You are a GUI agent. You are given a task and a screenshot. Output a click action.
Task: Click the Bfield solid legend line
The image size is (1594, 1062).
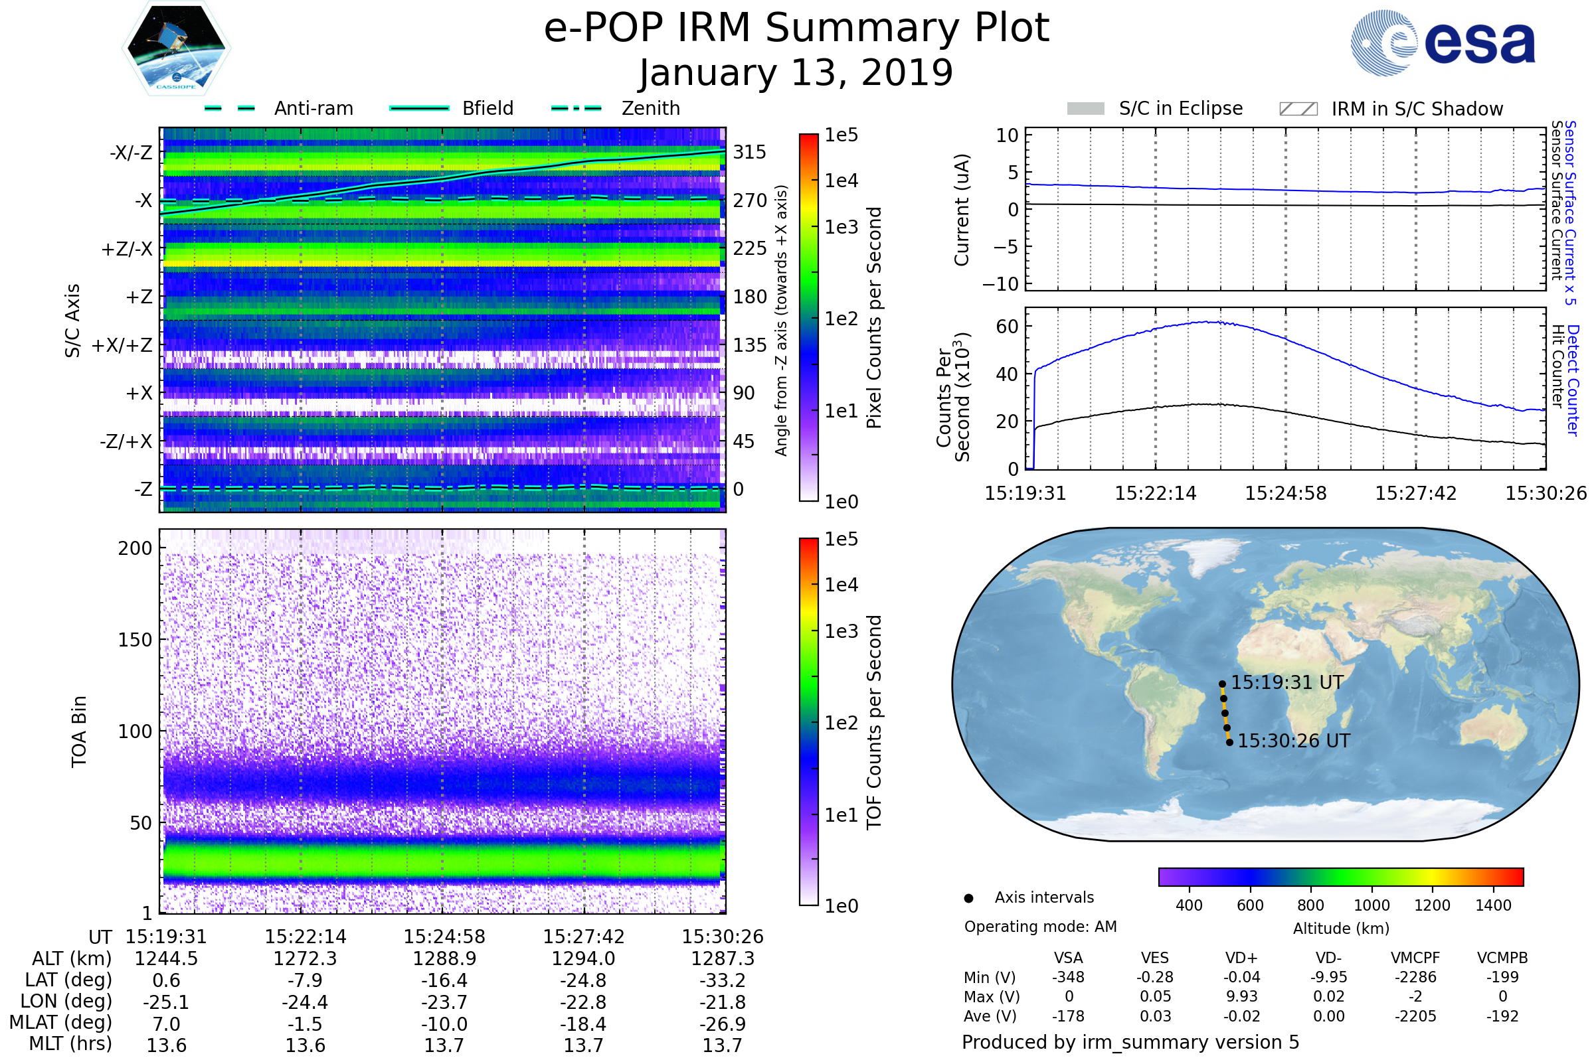tap(419, 108)
